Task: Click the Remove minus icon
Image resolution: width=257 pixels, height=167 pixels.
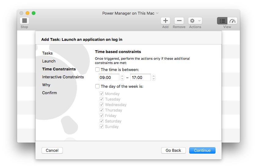Action: tap(179, 21)
